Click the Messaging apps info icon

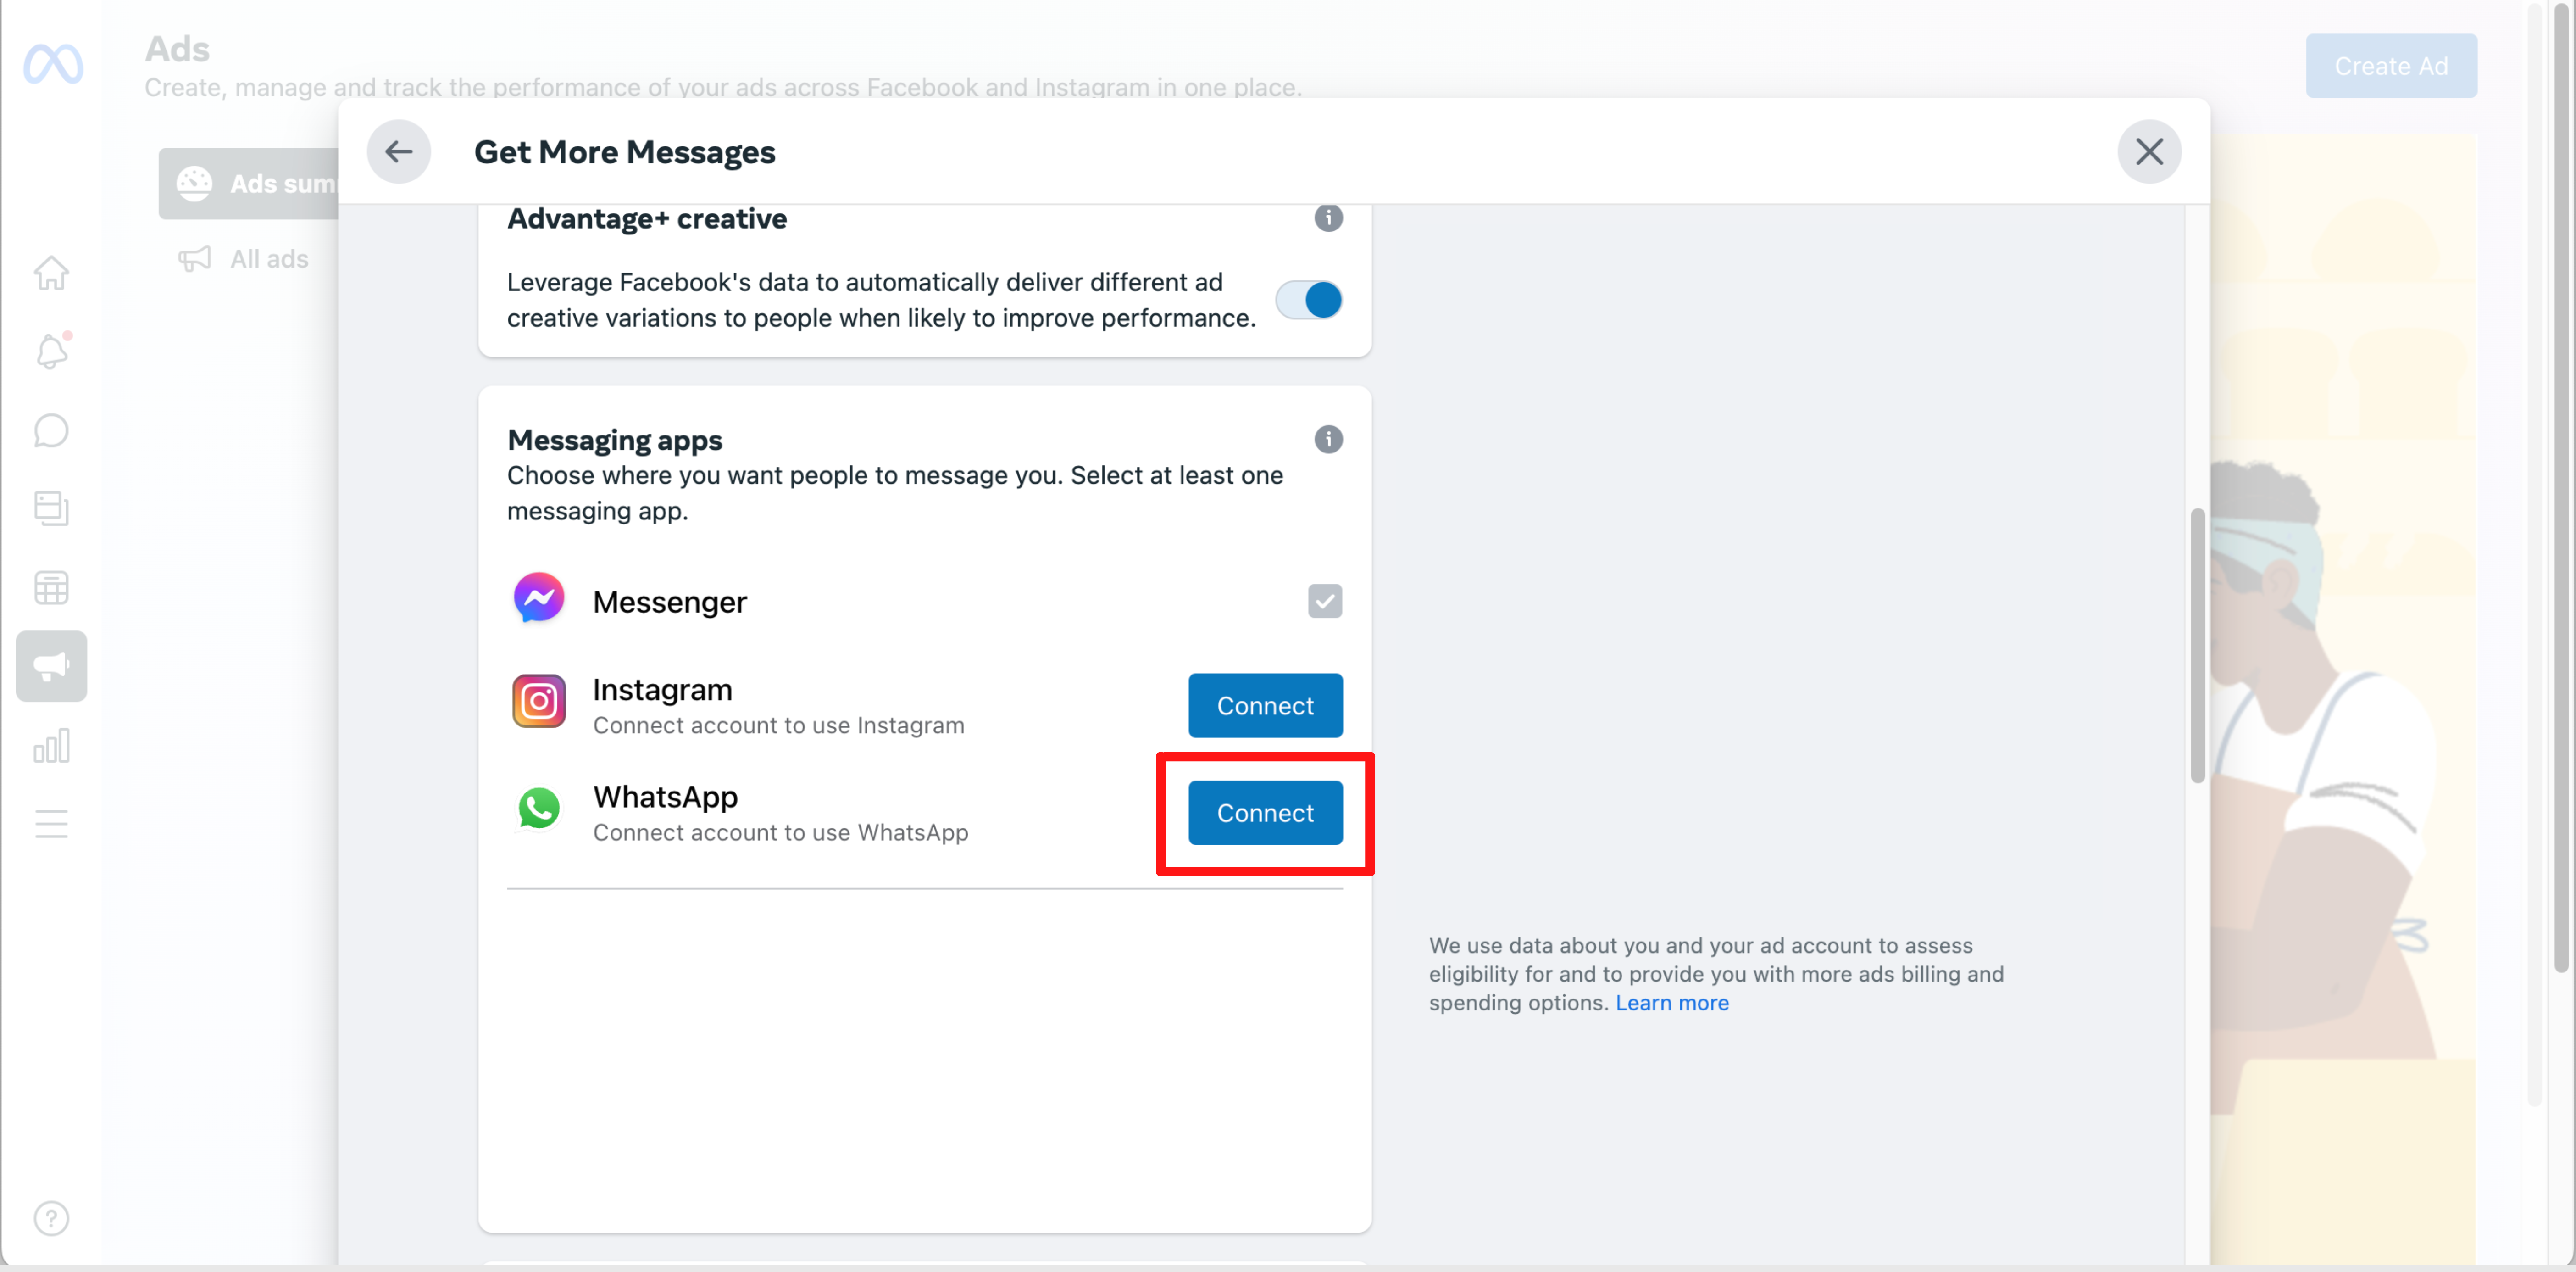pos(1328,439)
